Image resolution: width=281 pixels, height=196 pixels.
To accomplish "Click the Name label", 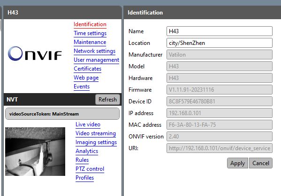I will [136, 31].
